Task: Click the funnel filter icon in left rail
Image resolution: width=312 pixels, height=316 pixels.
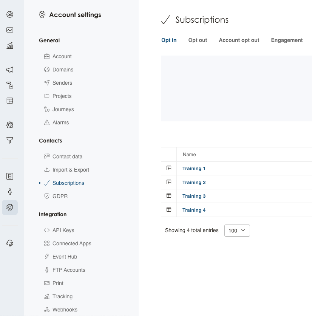Action: 10,140
